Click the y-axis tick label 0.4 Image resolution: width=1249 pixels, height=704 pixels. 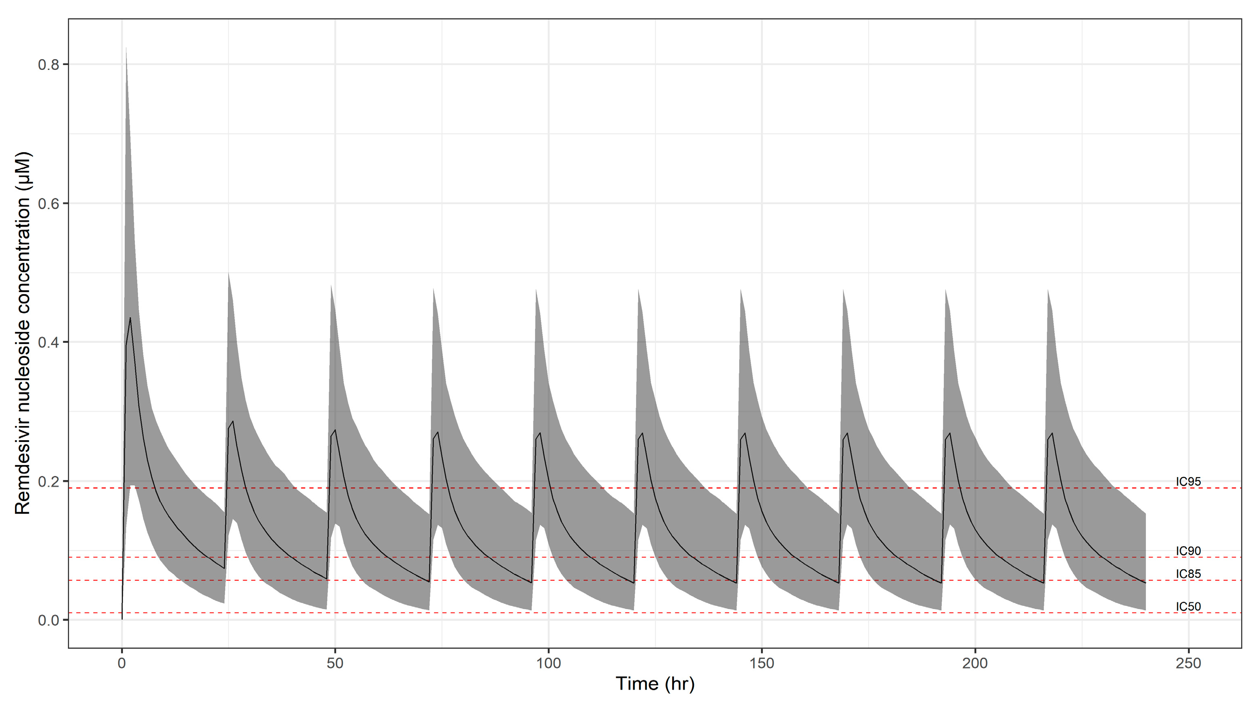48,342
